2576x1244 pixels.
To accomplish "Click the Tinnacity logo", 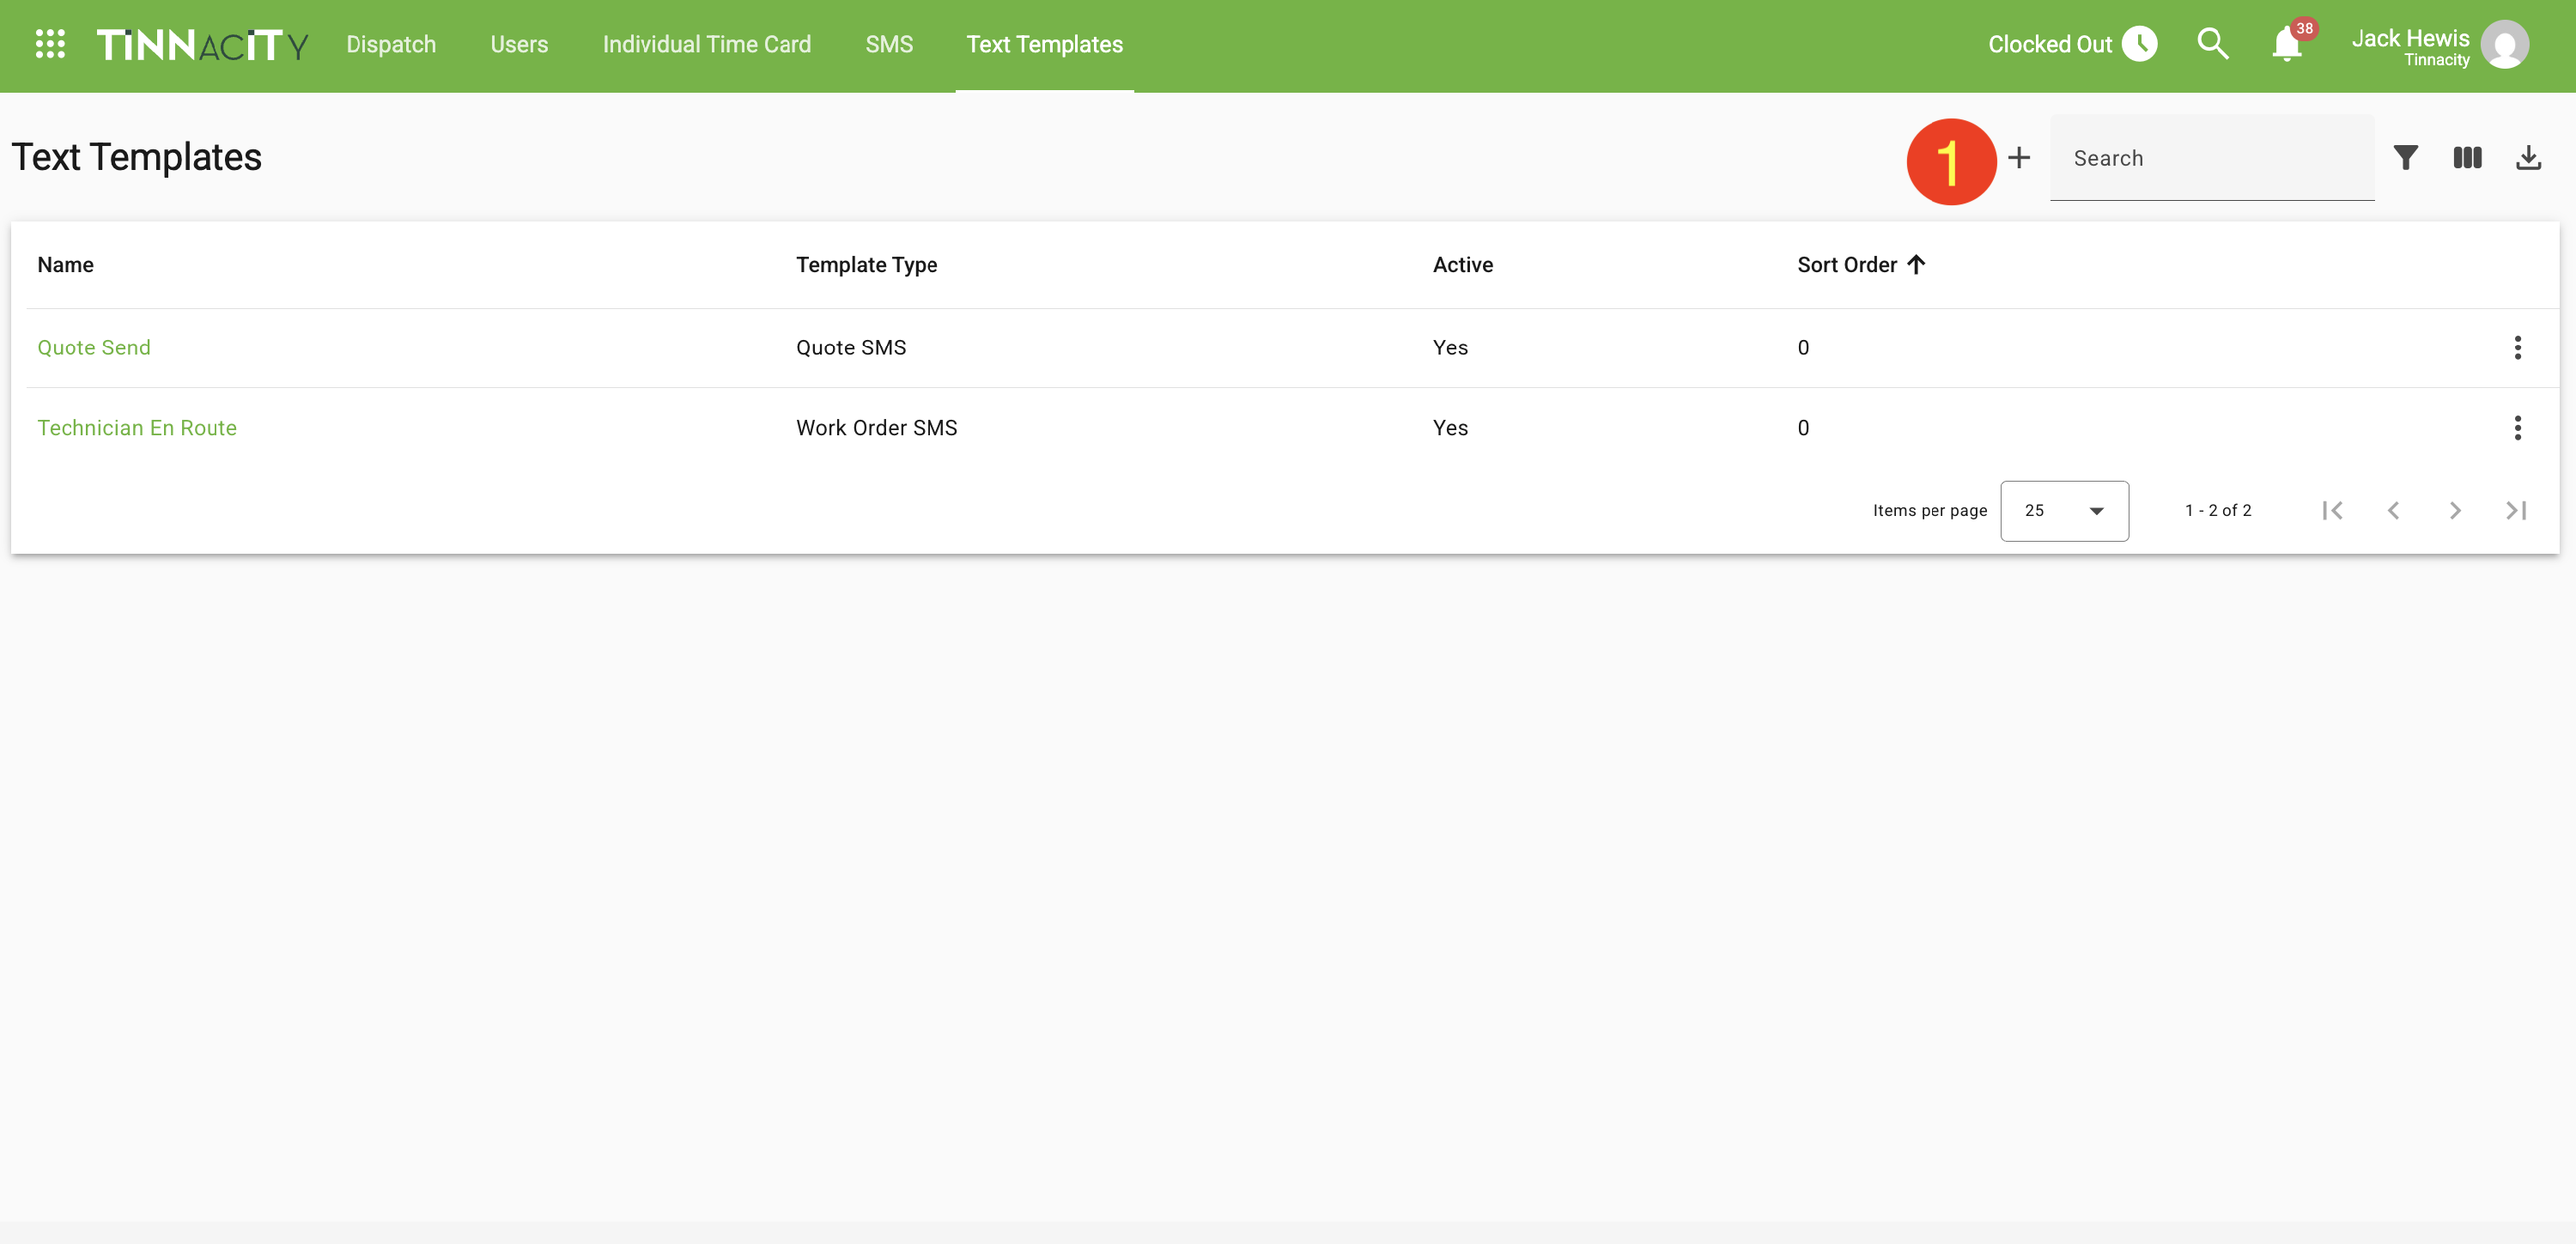I will [203, 45].
